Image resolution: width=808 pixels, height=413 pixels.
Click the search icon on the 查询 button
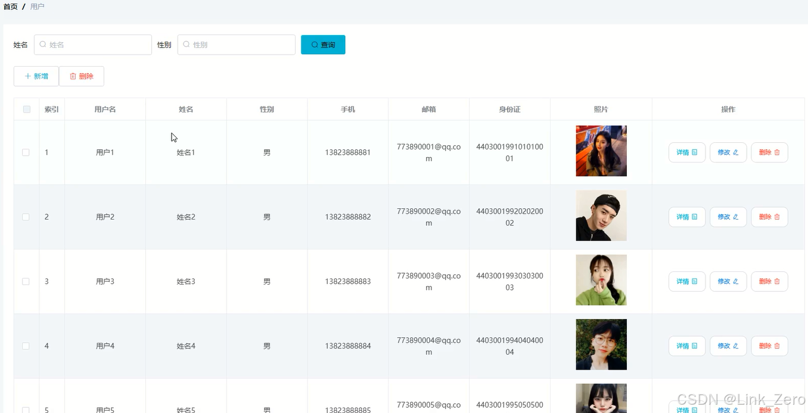tap(315, 45)
